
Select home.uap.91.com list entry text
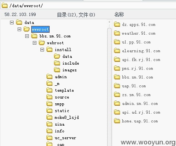point(140,121)
